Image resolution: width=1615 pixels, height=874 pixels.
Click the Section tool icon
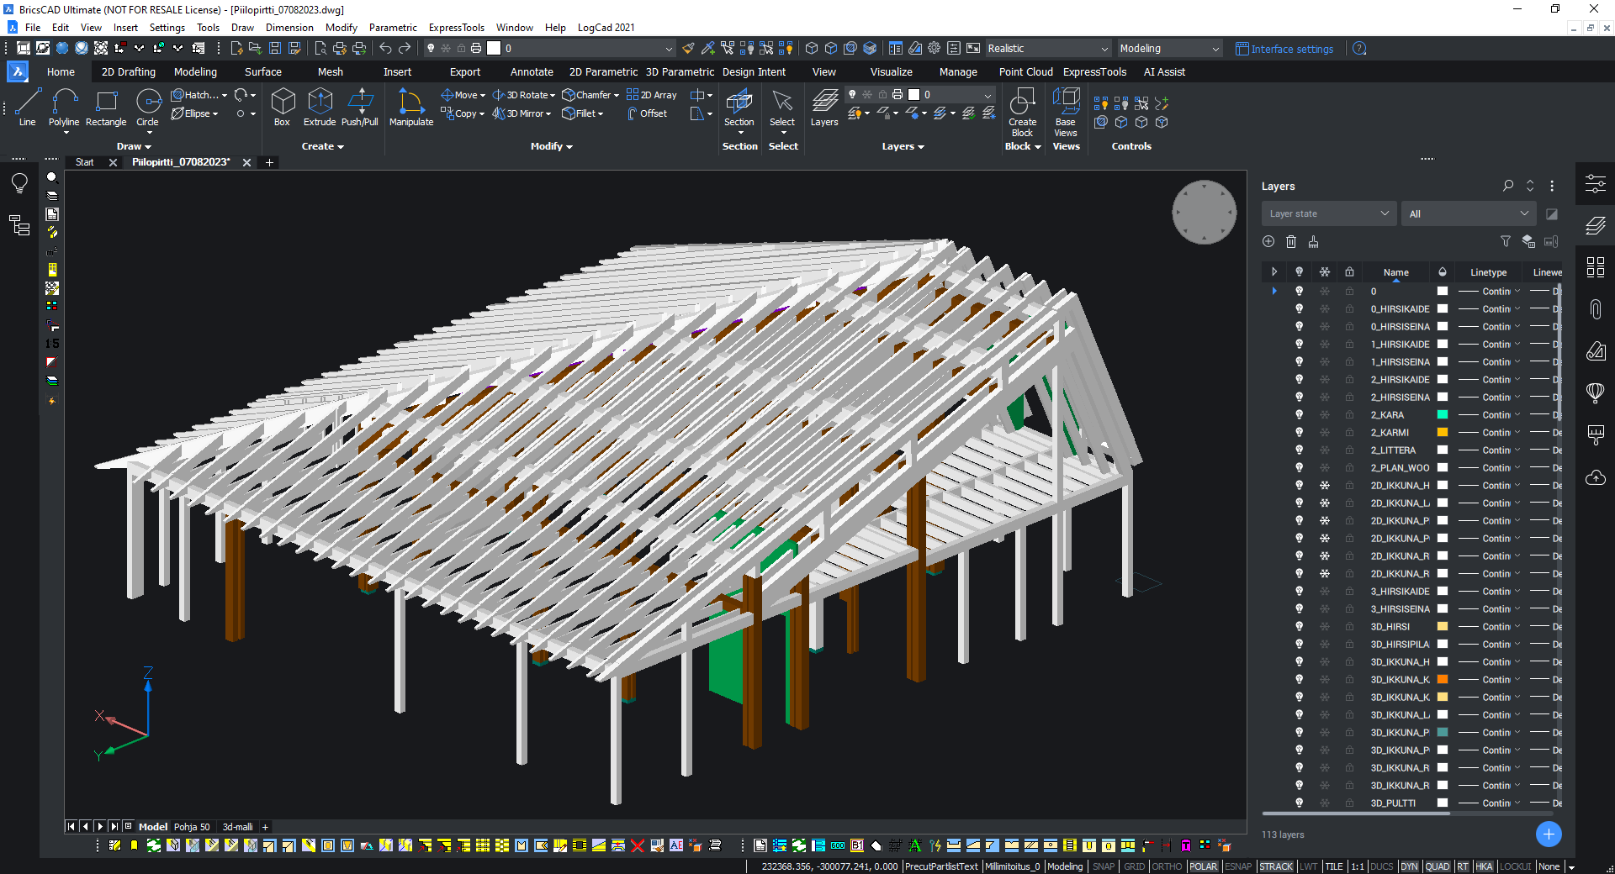(739, 103)
